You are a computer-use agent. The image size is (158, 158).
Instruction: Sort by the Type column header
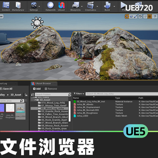pyautogui.click(x=118, y=98)
